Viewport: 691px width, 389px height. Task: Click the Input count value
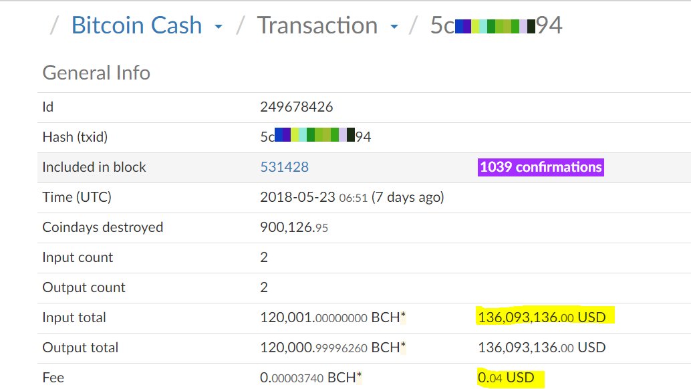264,257
